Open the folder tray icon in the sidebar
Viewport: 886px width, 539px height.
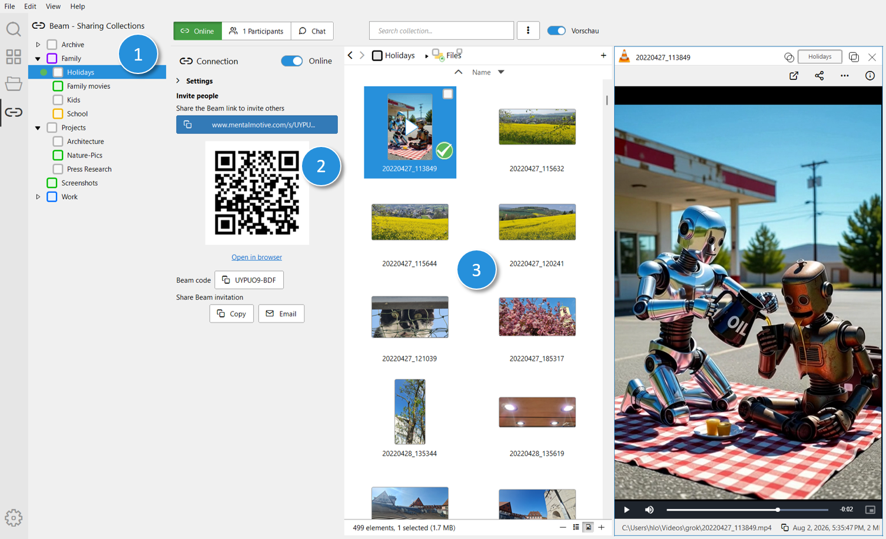click(x=13, y=83)
